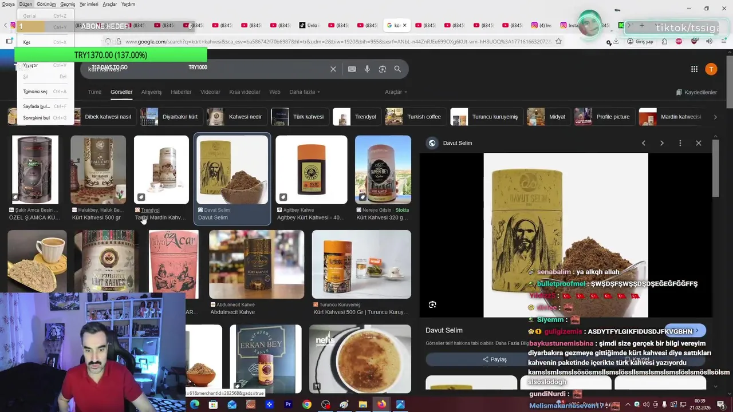Open a new tab with the plus icon
The width and height of the screenshot is (733, 412).
coord(642,25)
